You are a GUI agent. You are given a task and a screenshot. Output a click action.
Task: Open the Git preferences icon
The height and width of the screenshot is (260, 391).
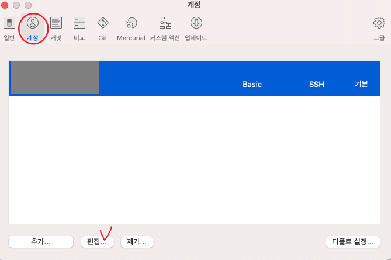(103, 23)
